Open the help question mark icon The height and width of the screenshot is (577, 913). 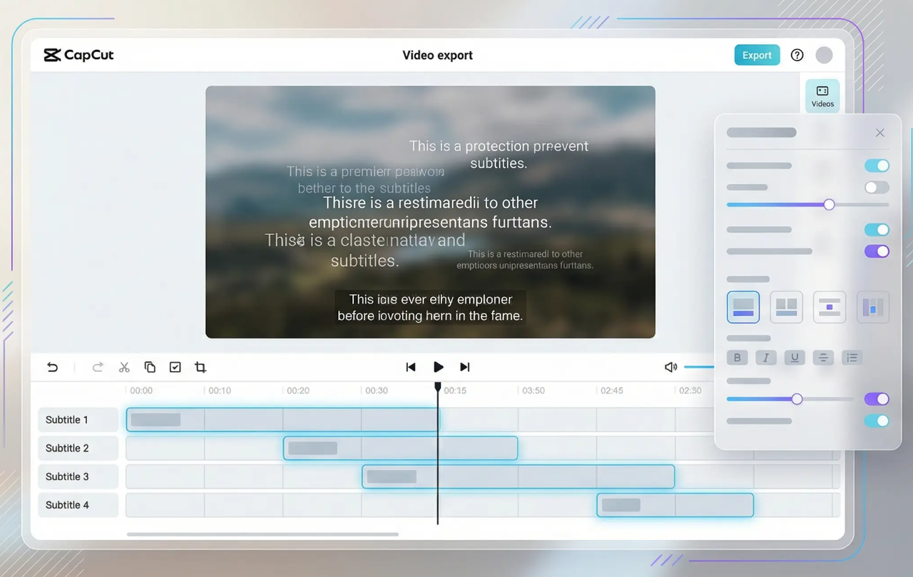click(797, 55)
